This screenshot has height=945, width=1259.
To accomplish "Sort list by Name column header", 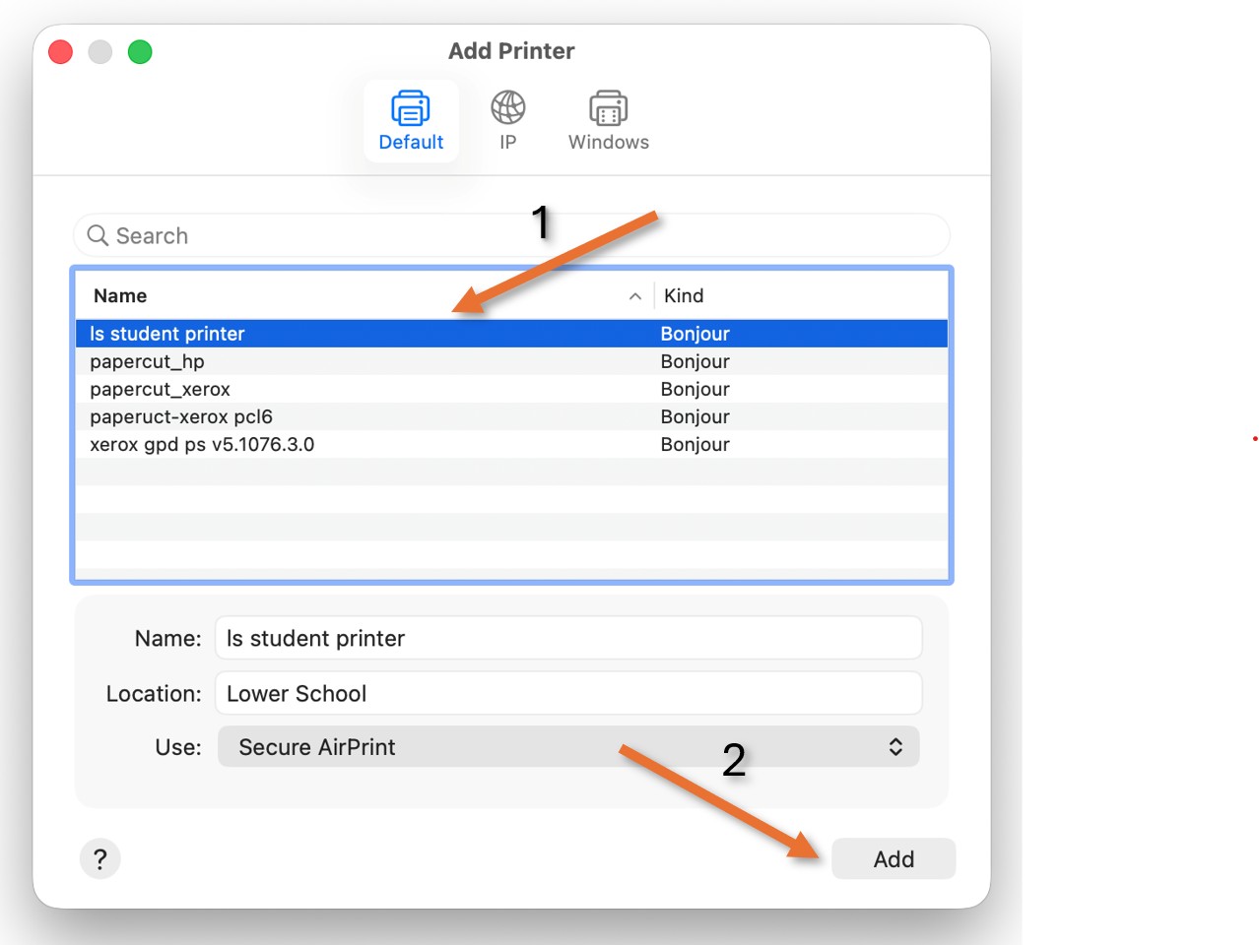I will click(120, 295).
